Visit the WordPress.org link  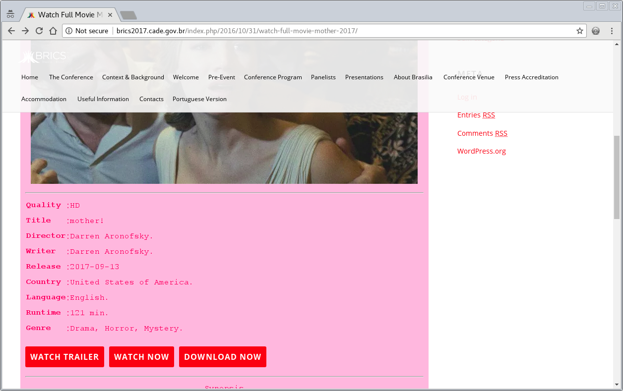coord(482,151)
